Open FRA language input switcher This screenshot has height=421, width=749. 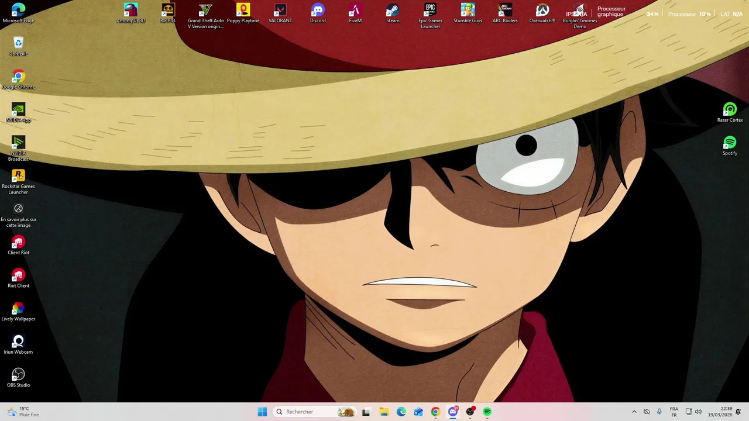tap(674, 412)
